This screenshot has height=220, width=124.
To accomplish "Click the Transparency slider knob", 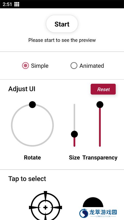I will coord(100,104).
